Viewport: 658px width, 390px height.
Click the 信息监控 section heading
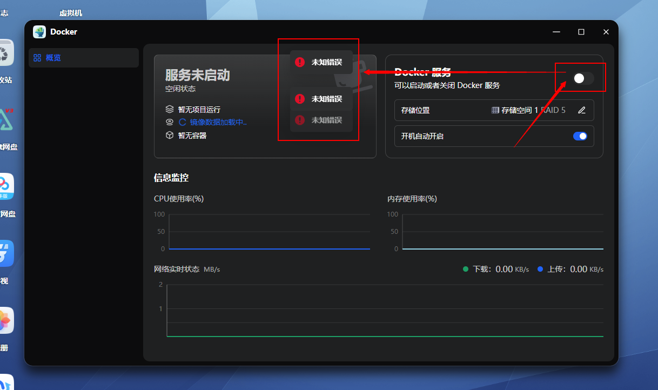click(x=171, y=178)
